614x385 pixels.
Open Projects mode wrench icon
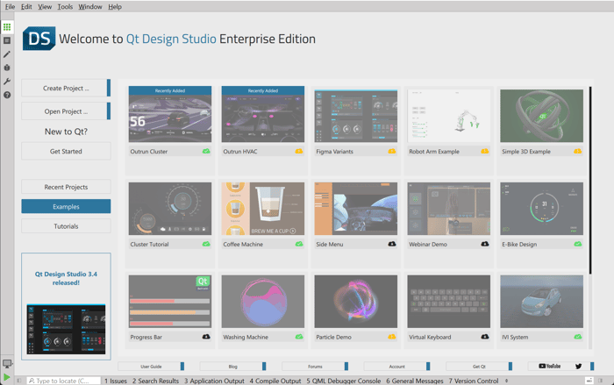pyautogui.click(x=7, y=82)
